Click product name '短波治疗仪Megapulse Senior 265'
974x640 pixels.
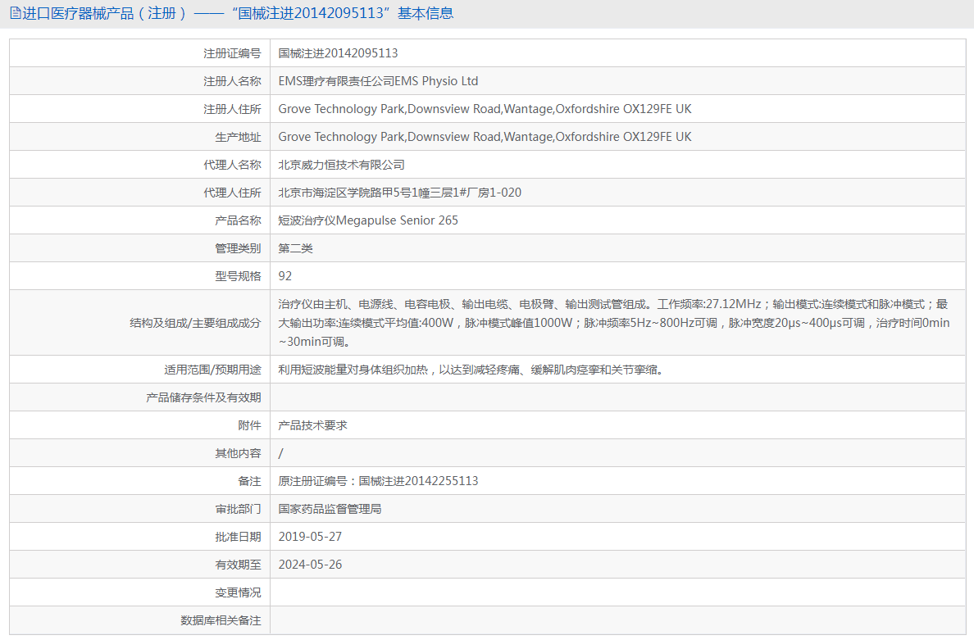[368, 220]
